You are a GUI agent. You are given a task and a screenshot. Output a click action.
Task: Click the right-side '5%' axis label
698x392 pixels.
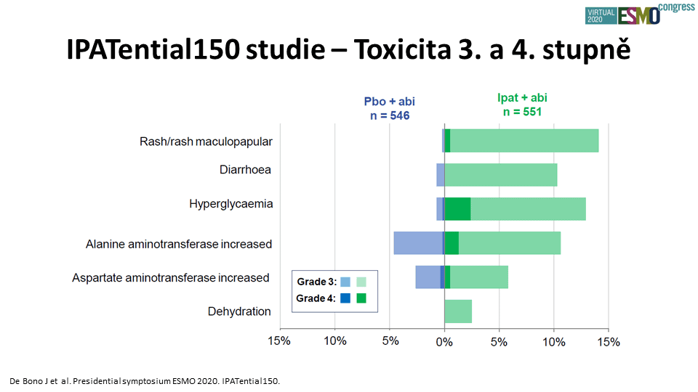[499, 342]
